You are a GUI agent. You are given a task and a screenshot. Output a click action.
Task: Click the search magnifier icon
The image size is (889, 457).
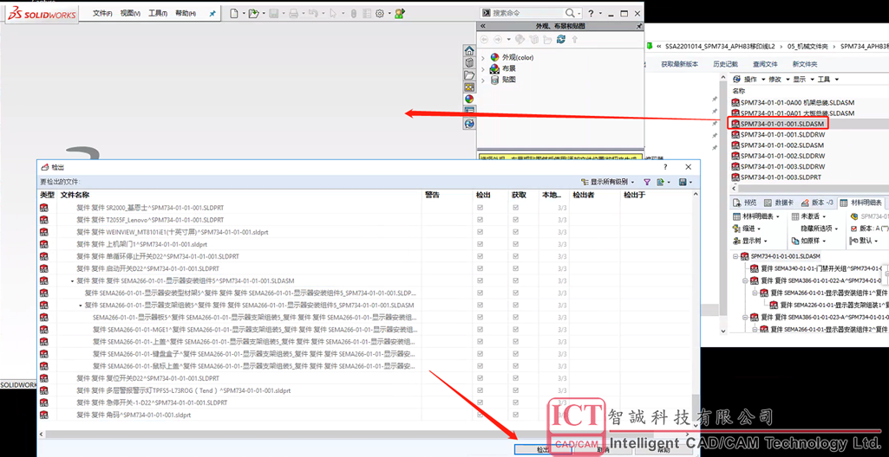point(571,13)
